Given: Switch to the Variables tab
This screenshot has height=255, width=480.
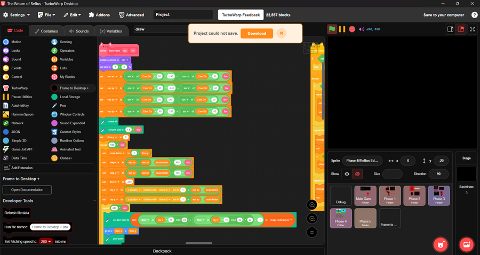Looking at the screenshot, I should [111, 31].
